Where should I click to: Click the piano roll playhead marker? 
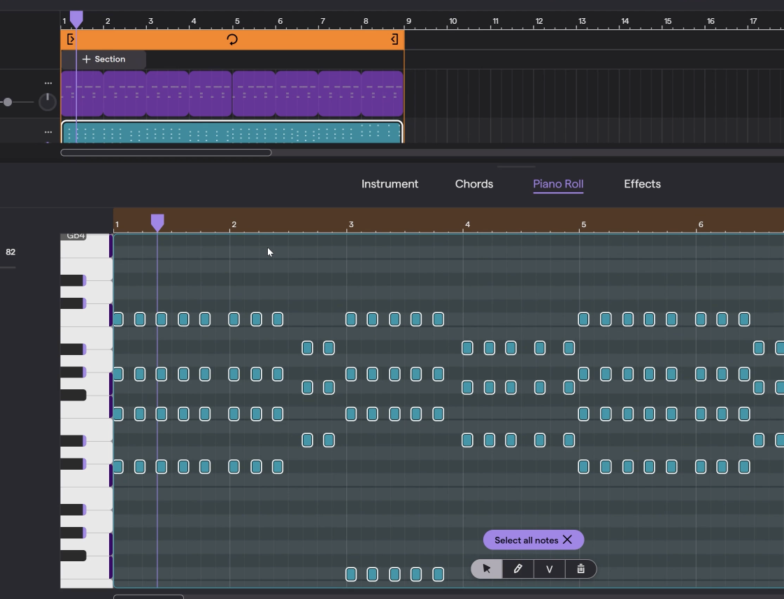point(157,223)
